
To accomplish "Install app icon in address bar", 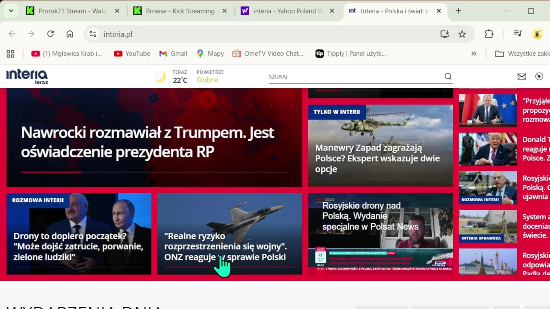I will [445, 34].
